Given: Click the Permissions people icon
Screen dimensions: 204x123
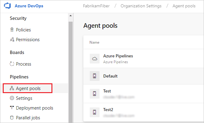Looking at the screenshot, I should 12,40.
